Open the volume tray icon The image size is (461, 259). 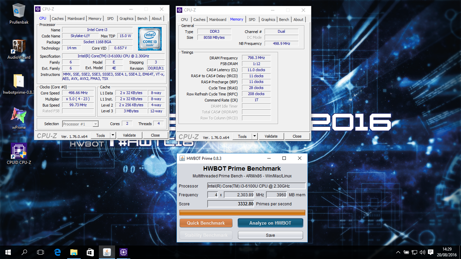pyautogui.click(x=423, y=252)
